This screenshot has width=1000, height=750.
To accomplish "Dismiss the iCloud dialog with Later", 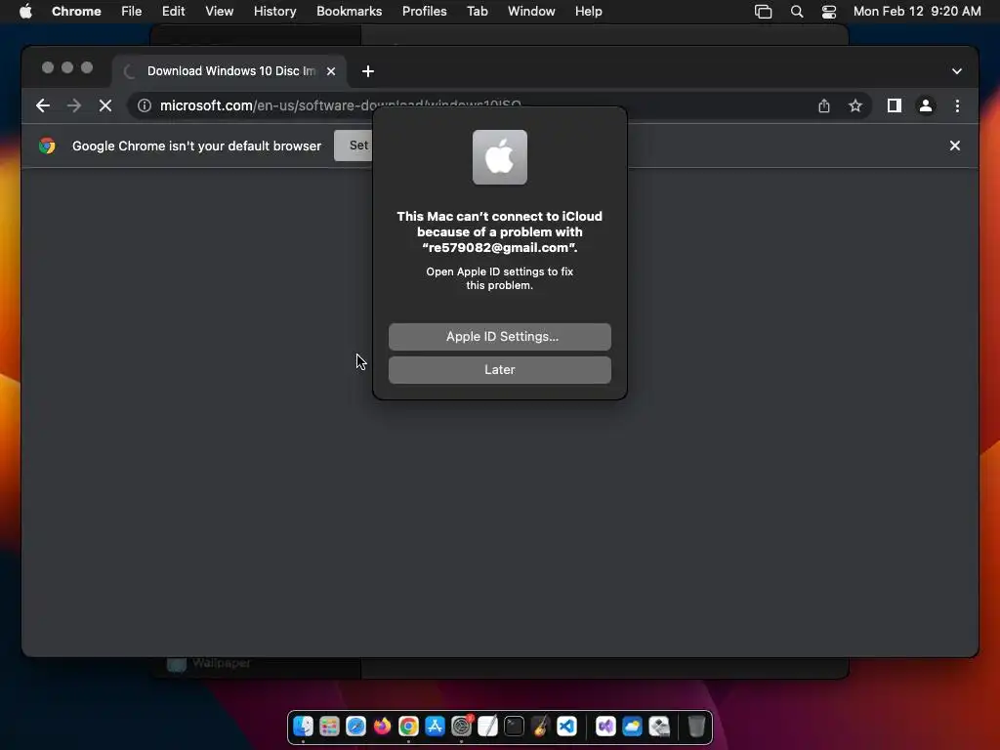I will coord(499,370).
